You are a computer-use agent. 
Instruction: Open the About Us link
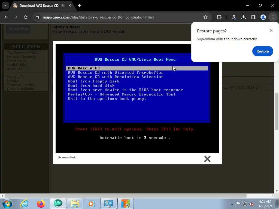(14, 69)
